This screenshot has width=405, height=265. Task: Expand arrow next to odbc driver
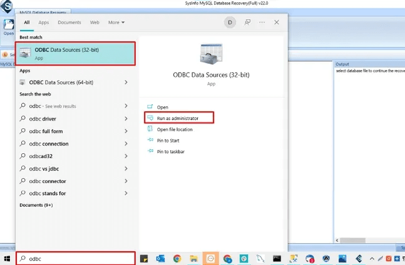click(x=126, y=119)
